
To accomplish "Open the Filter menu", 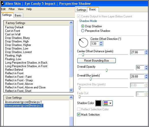I will pos(12,9).
